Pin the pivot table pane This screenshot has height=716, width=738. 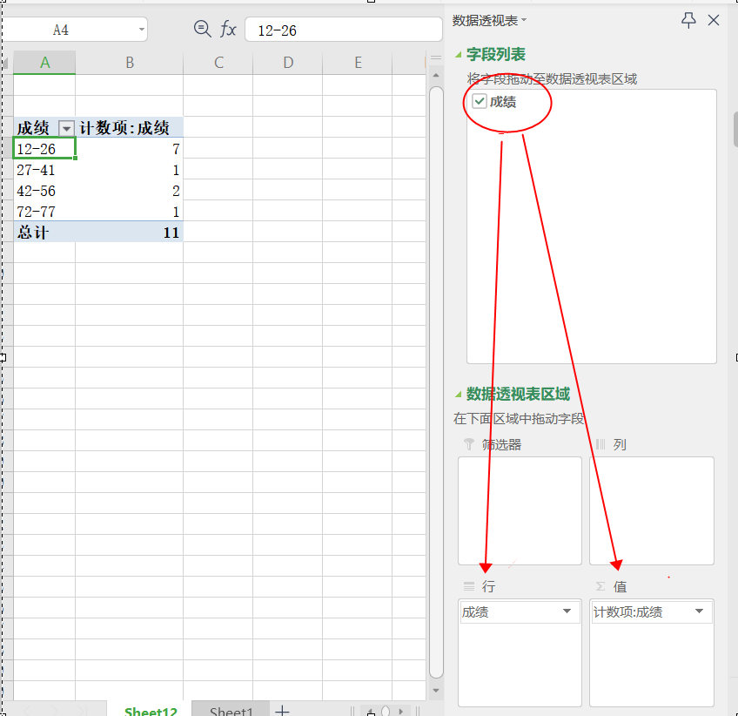pos(688,20)
